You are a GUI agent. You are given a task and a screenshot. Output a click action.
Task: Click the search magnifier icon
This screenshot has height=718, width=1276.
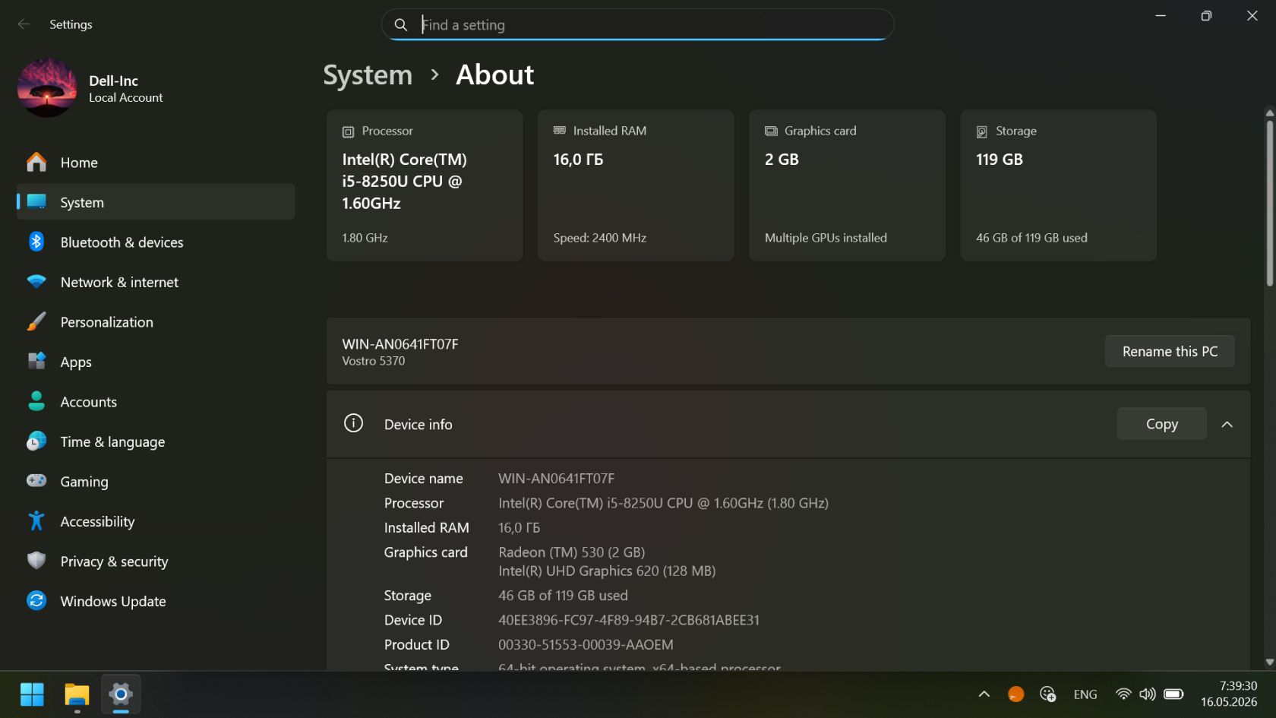[x=401, y=25]
